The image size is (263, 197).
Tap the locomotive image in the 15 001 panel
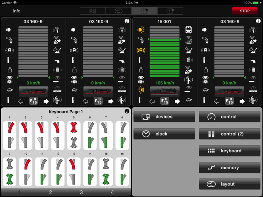(x=165, y=91)
